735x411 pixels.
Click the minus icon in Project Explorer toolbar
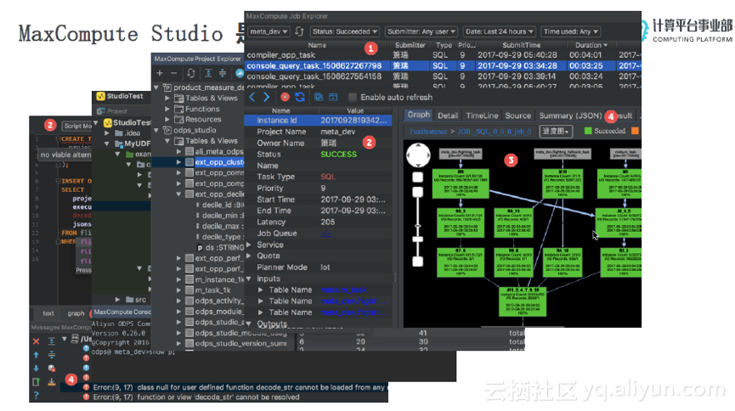174,73
